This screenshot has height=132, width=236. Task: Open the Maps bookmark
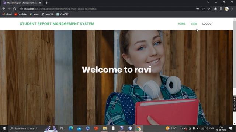(x=34, y=14)
